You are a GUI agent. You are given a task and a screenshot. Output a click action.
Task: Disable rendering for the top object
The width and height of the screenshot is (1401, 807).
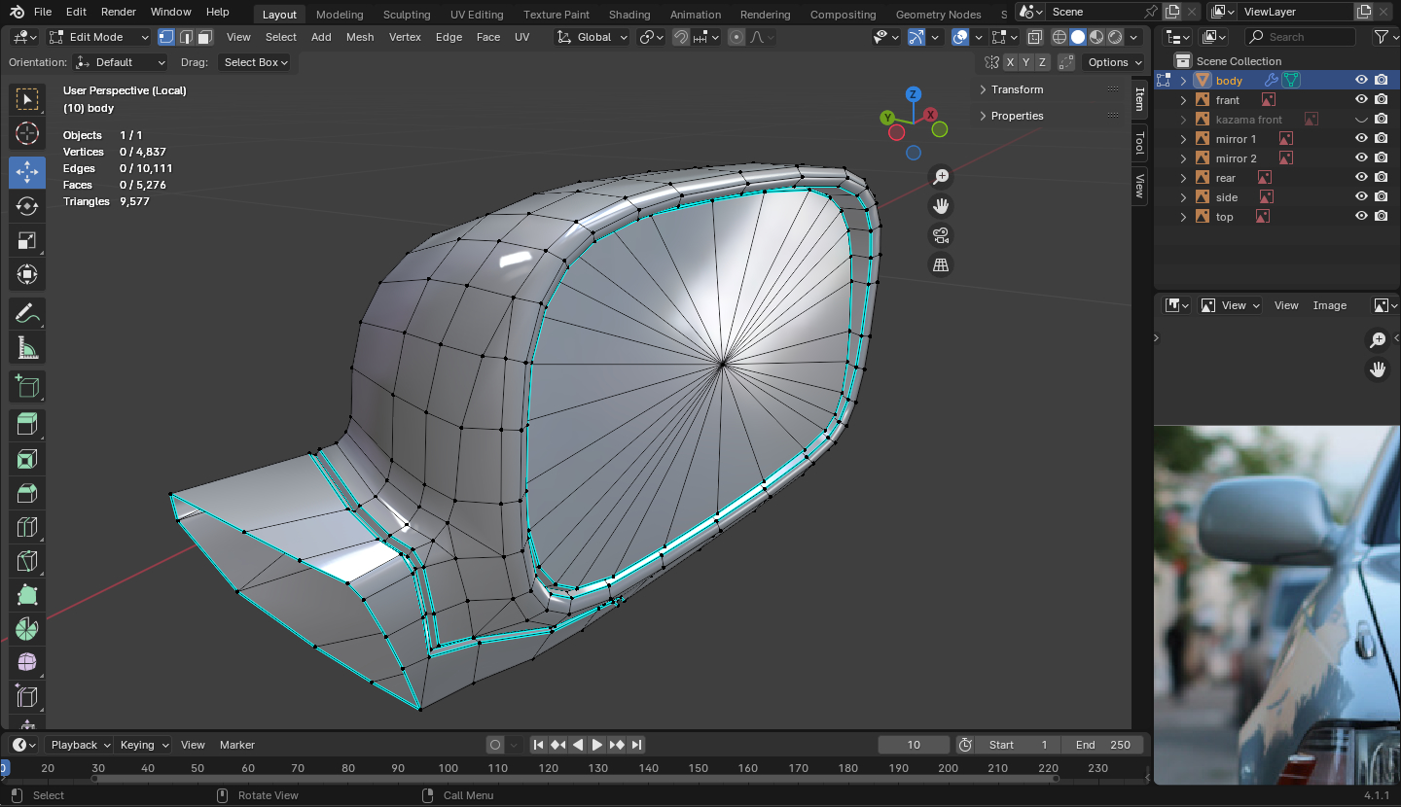point(1381,217)
